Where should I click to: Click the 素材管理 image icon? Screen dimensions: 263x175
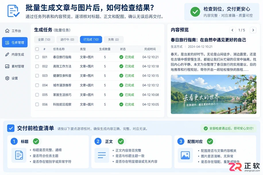click(7, 66)
